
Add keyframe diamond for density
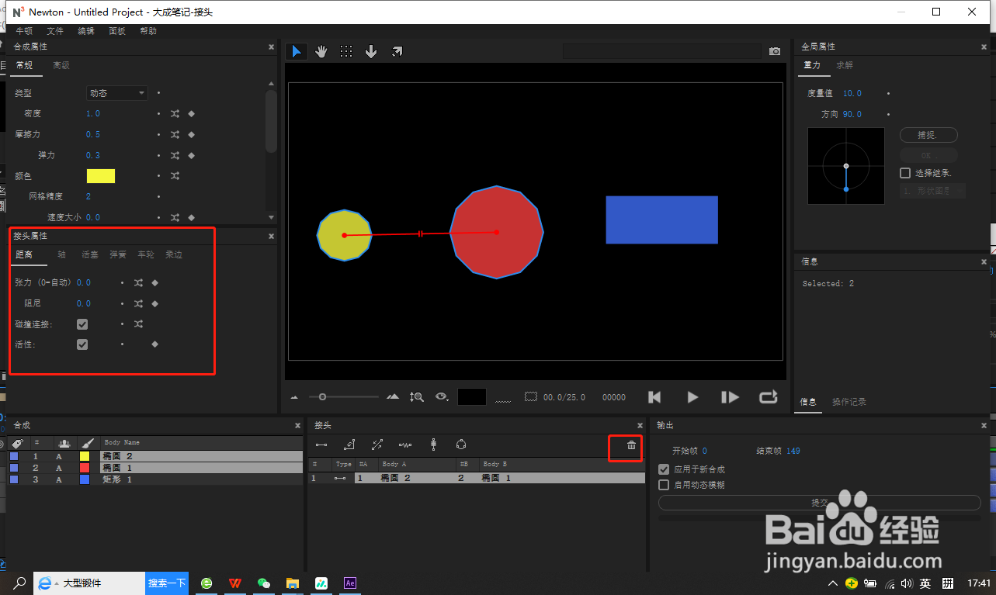pyautogui.click(x=192, y=113)
